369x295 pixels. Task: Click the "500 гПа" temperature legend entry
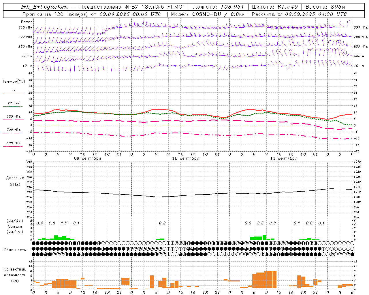pos(14,143)
